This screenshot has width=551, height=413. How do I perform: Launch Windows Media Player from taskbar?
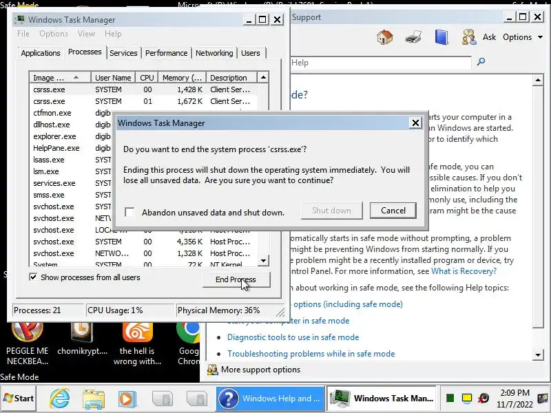(x=127, y=399)
